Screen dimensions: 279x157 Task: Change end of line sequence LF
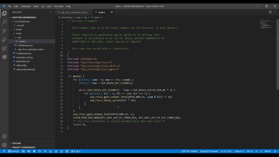click(256, 151)
